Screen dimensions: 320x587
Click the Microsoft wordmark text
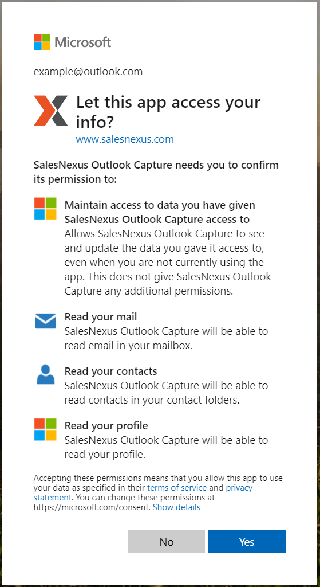[x=83, y=42]
